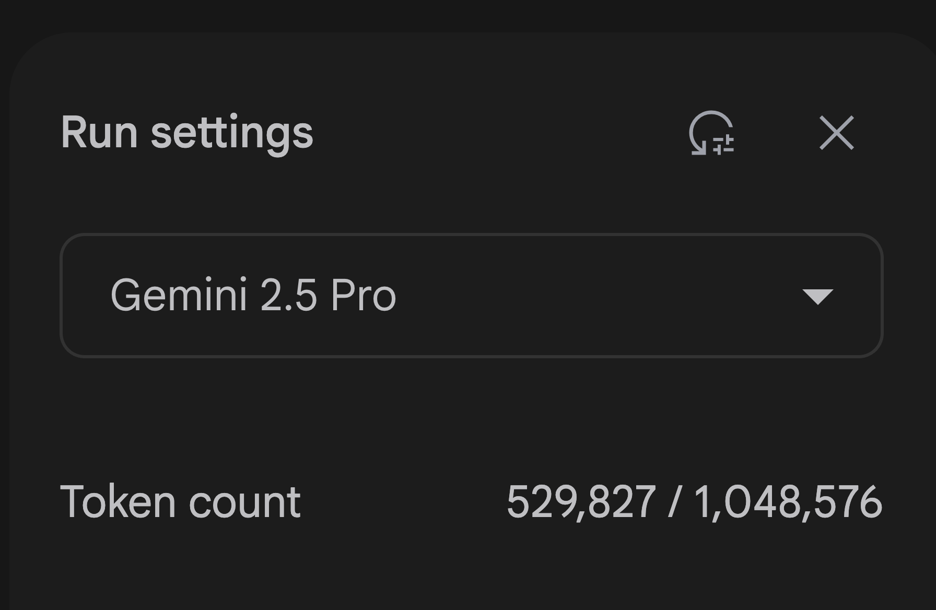This screenshot has width=936, height=610.
Task: Click the word "settings" in the panel title
Action: 232,134
